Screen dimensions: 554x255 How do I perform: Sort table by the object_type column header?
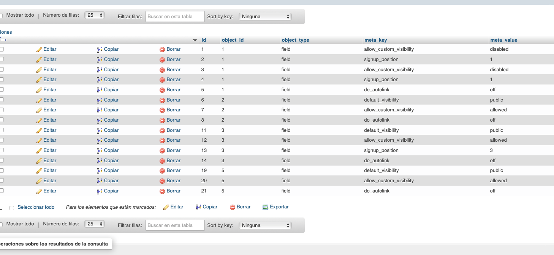295,40
